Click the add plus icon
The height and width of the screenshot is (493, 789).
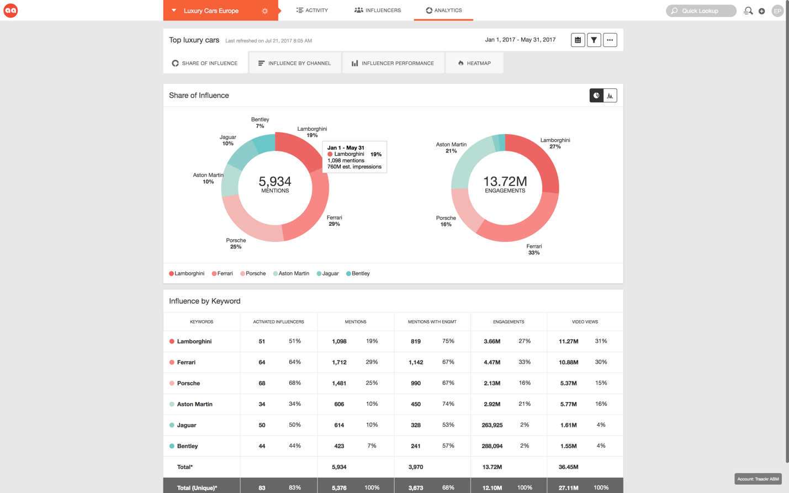(x=761, y=11)
